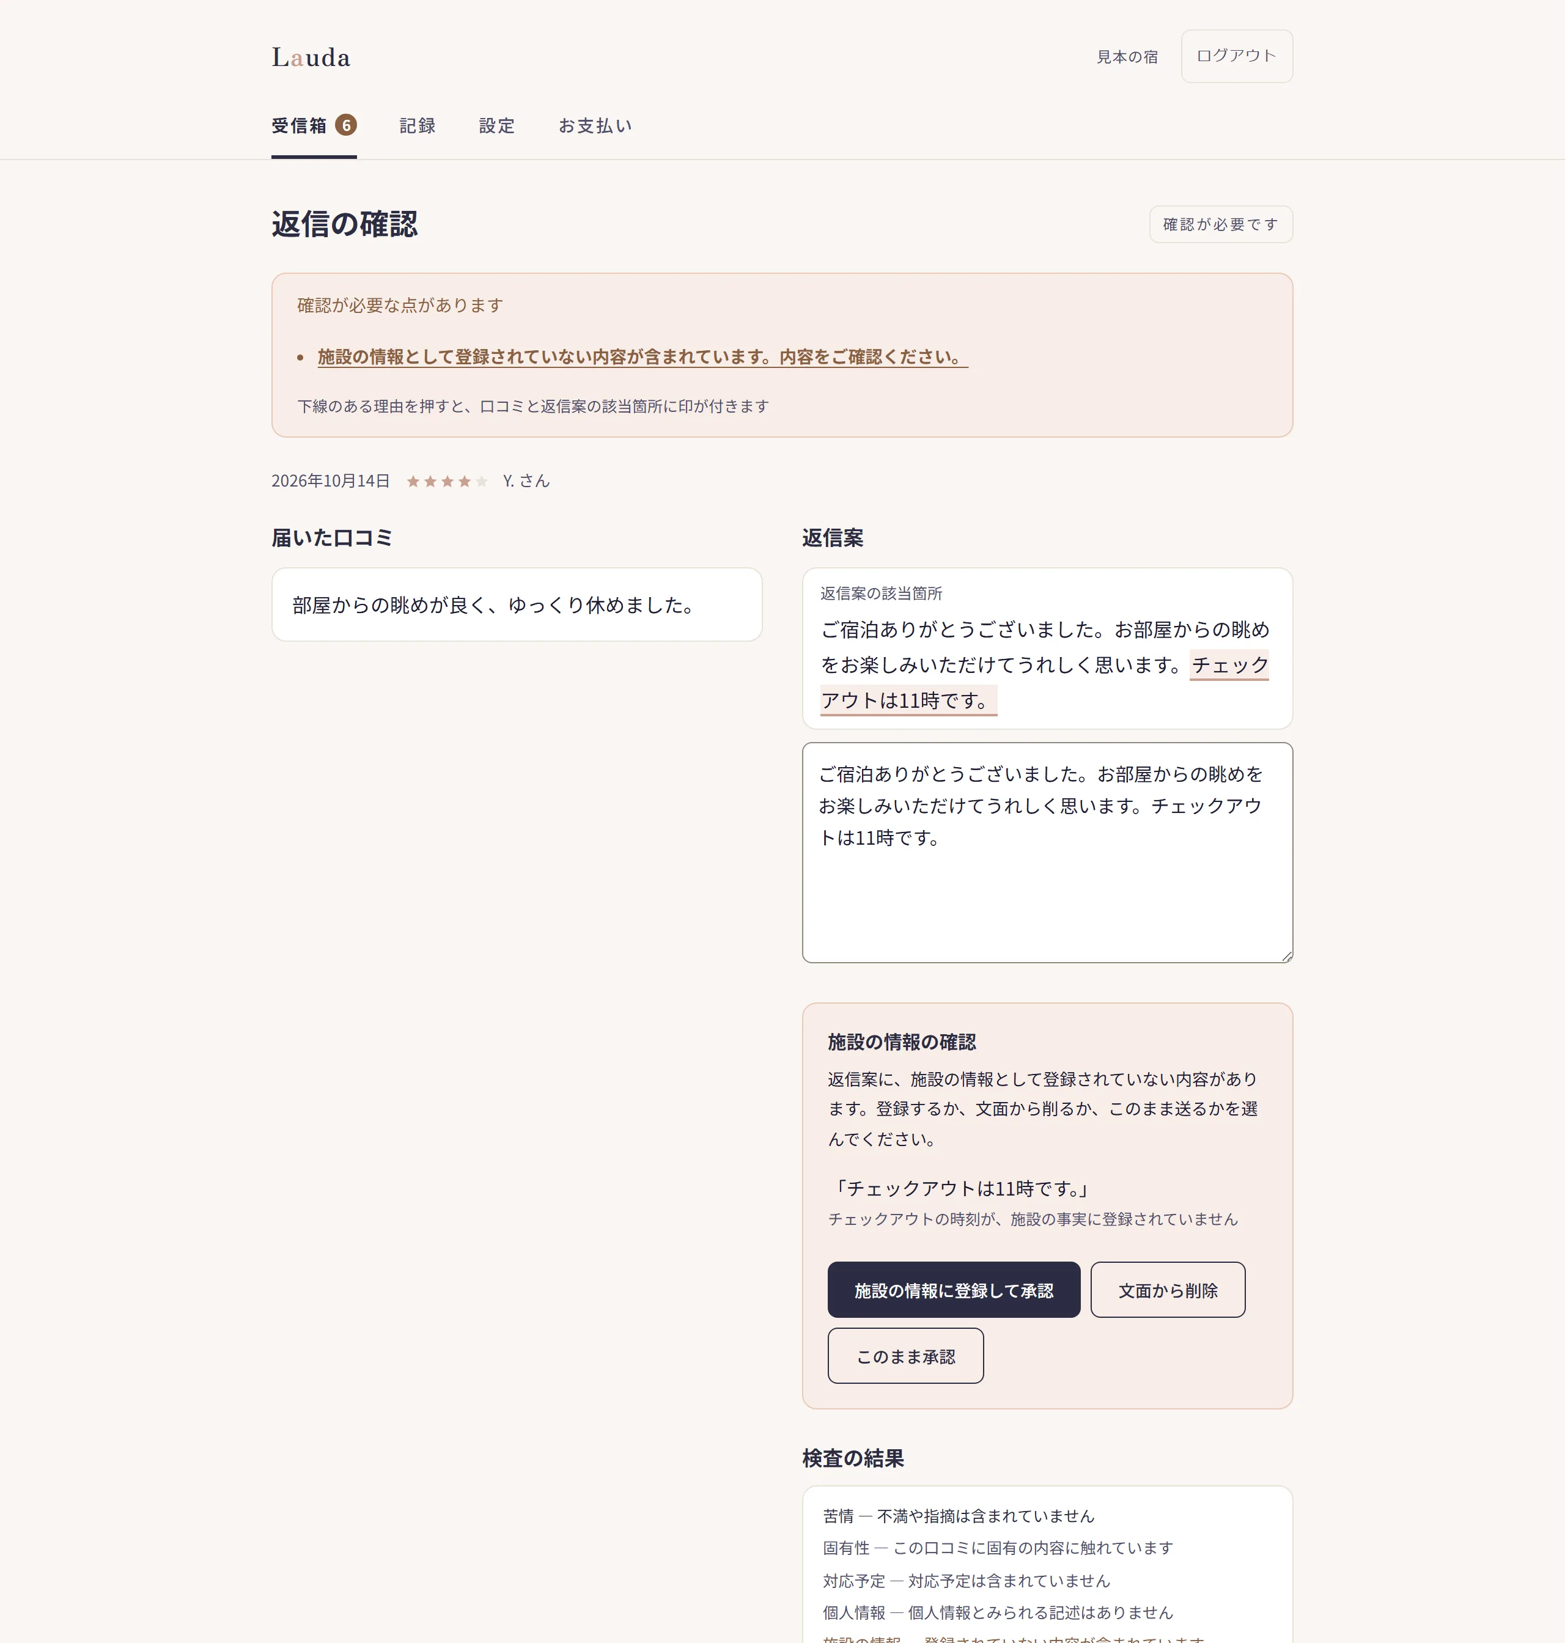
Task: Open the 設定 tab
Action: coord(496,126)
